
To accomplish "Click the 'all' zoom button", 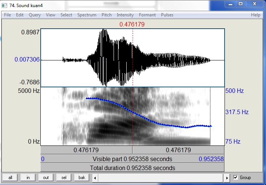I will coord(10,178).
